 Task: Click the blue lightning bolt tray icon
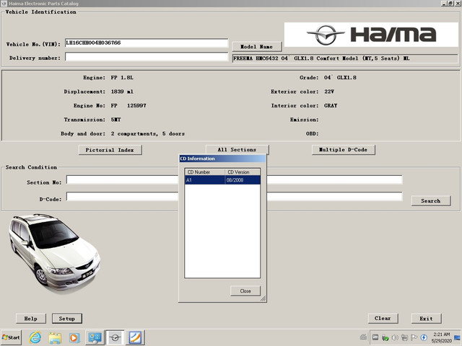pyautogui.click(x=424, y=337)
